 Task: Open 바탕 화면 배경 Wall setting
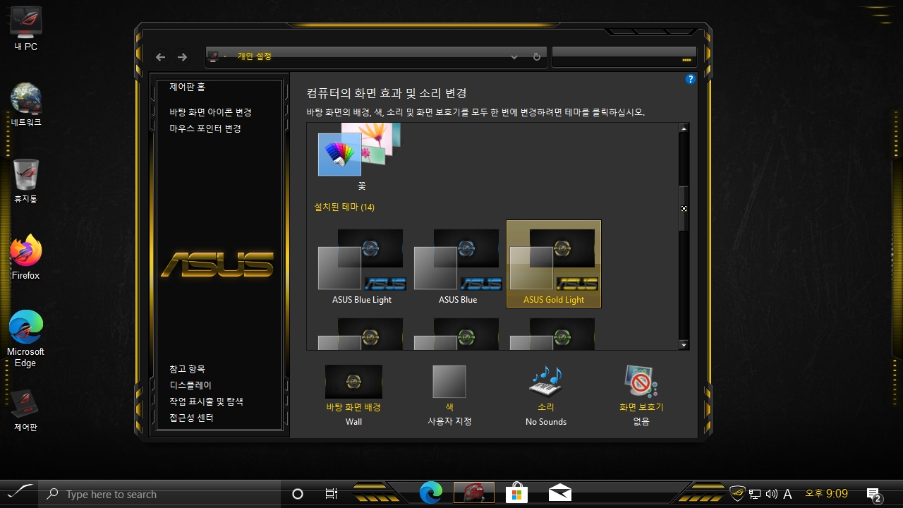(x=353, y=395)
